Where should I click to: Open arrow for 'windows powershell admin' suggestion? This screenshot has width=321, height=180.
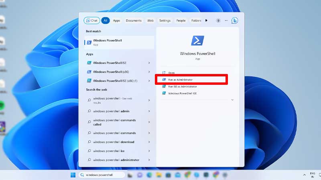[x=149, y=111]
